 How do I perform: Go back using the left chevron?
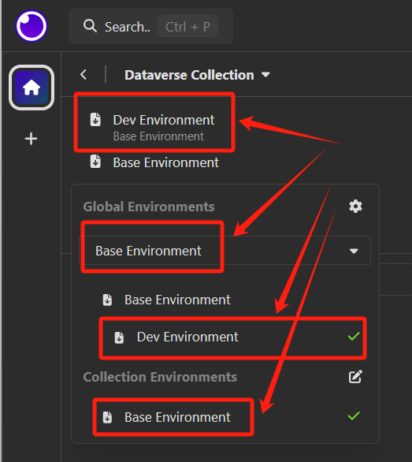pyautogui.click(x=84, y=75)
